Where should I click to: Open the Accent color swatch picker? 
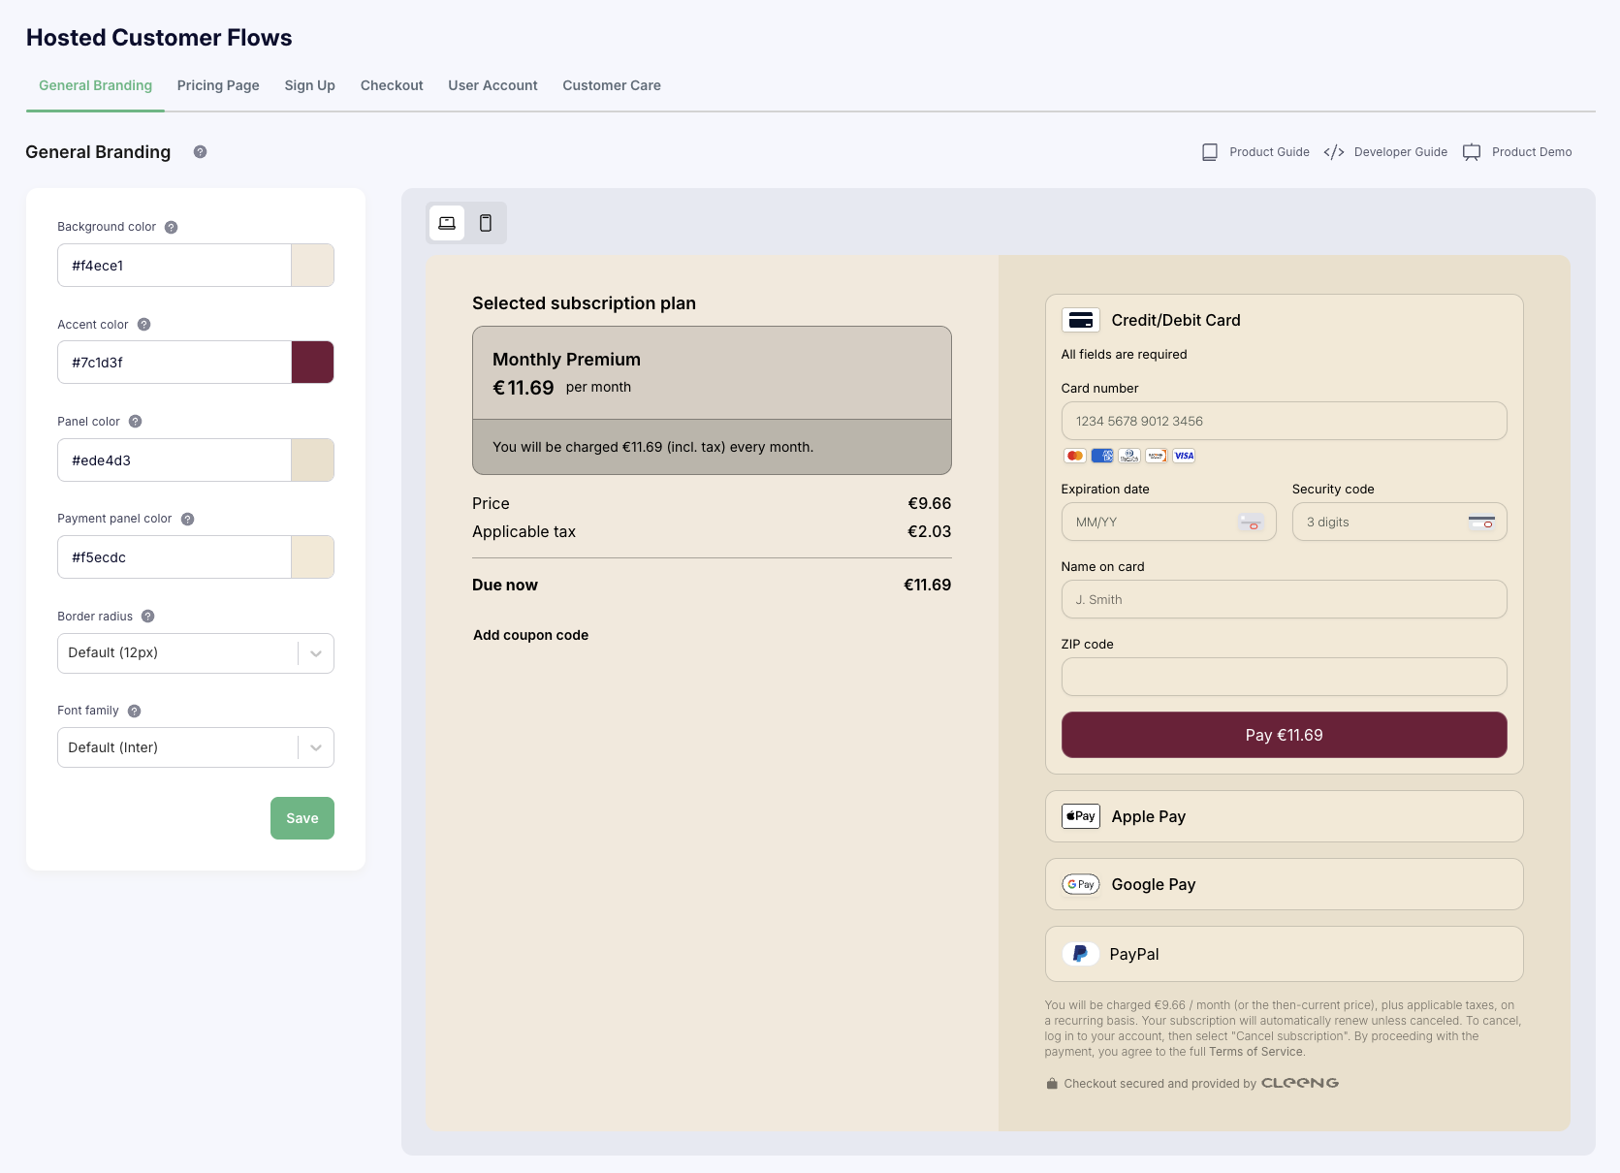pyautogui.click(x=313, y=363)
